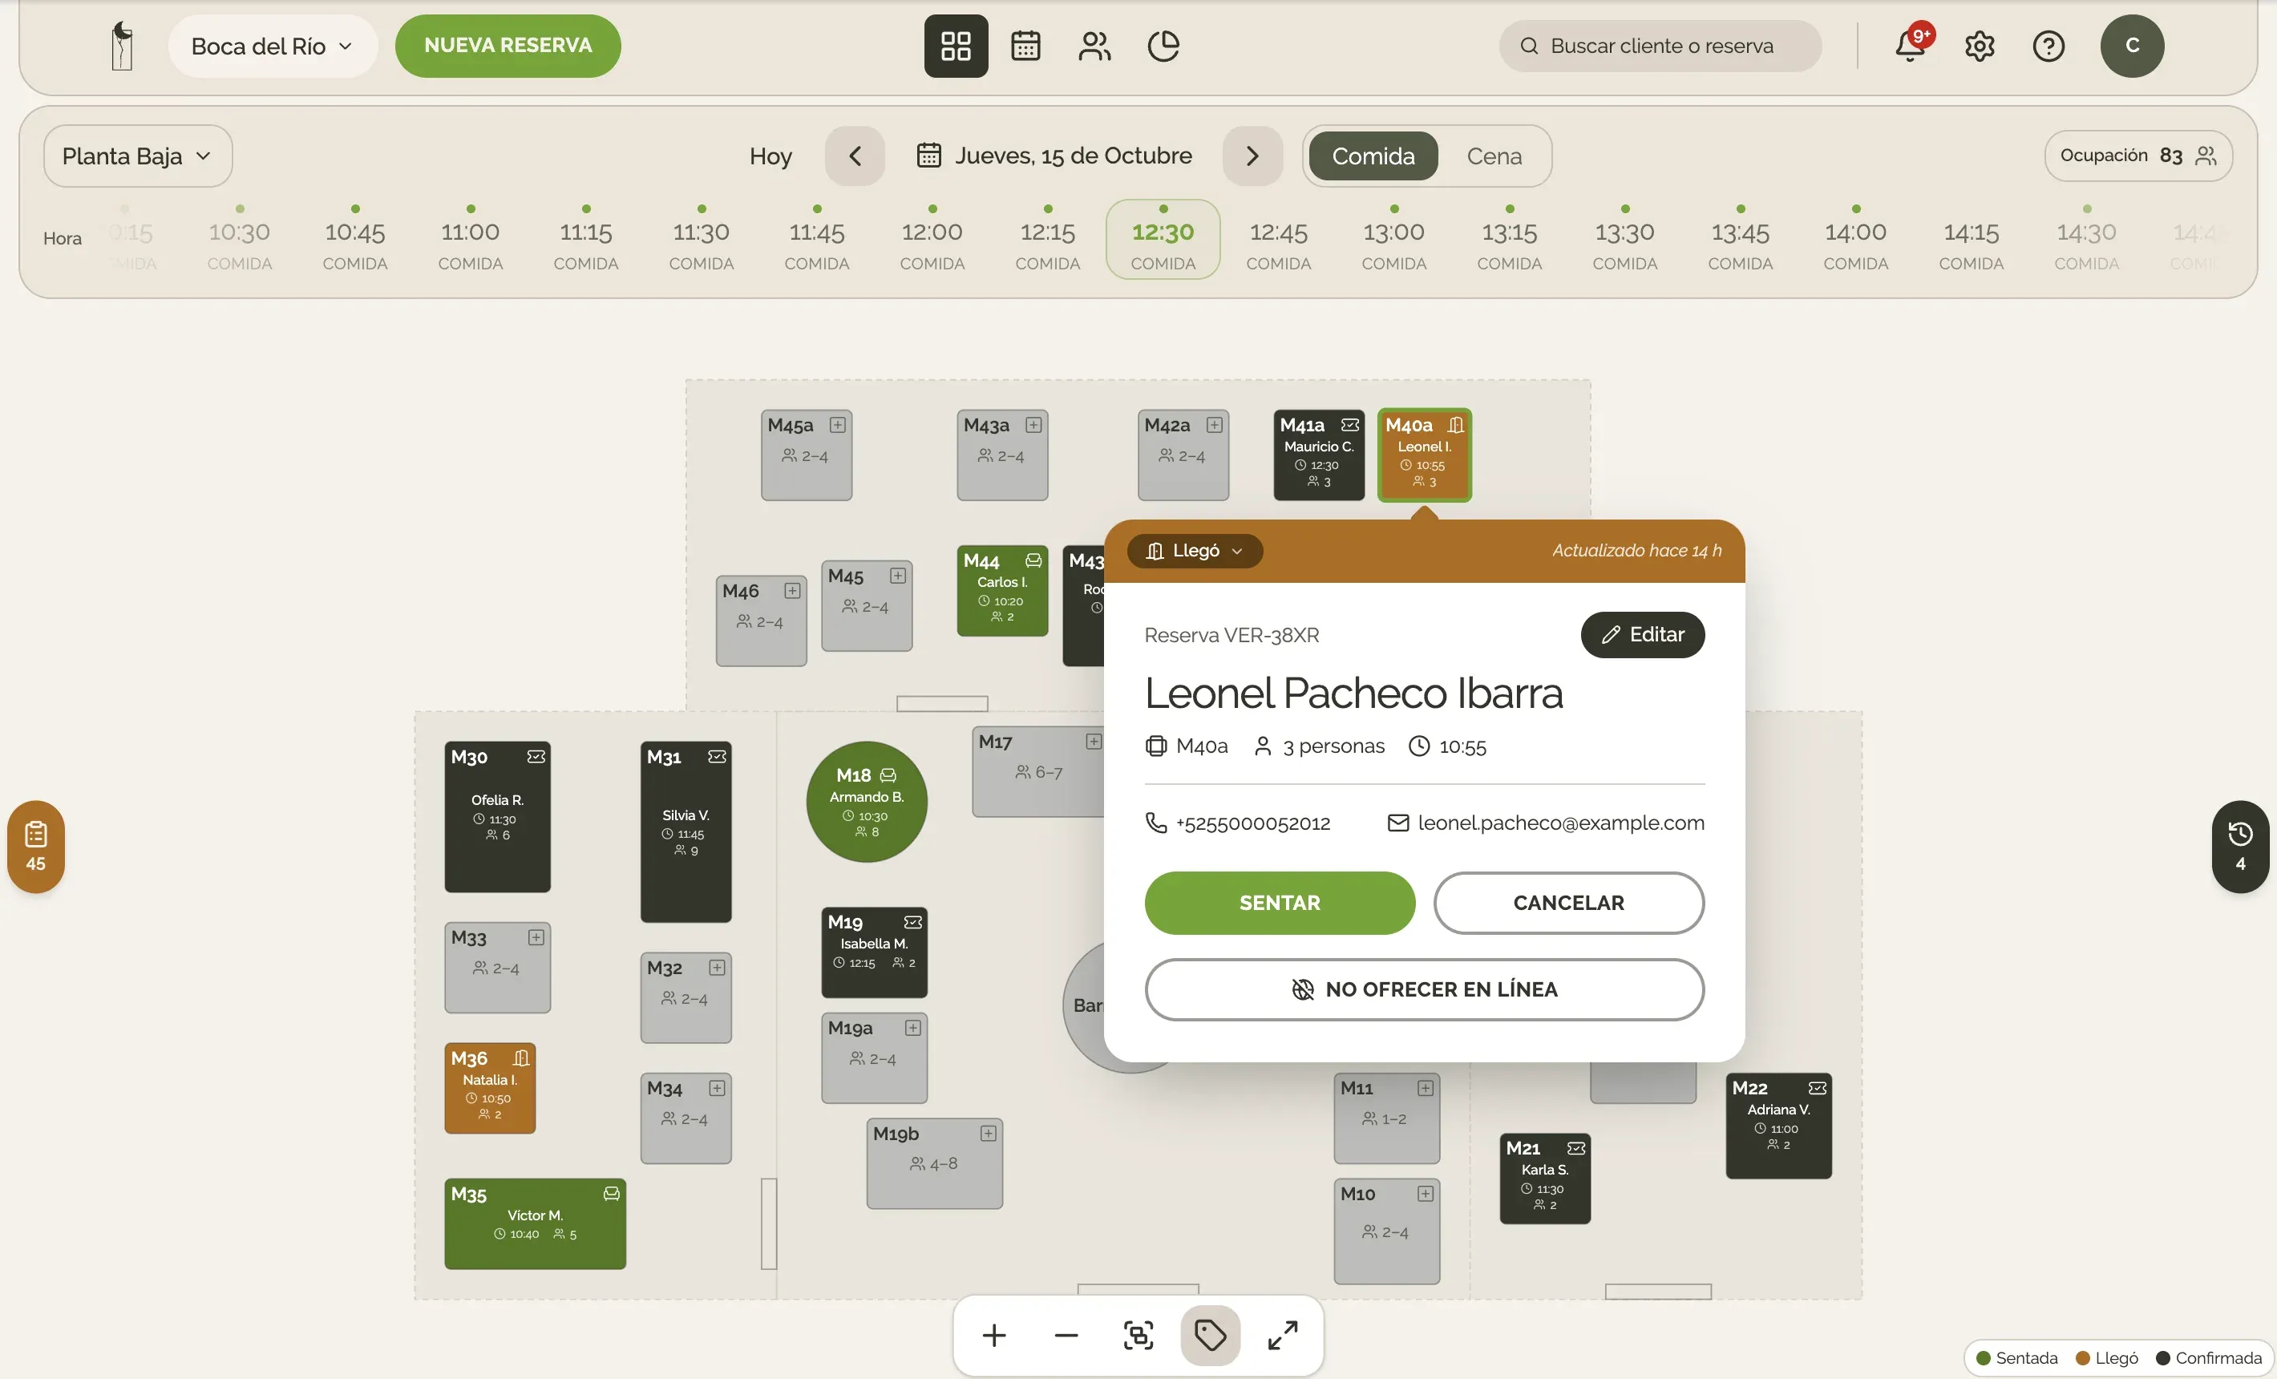Click the email leonel.pacheco@example.com

[x=1545, y=823]
